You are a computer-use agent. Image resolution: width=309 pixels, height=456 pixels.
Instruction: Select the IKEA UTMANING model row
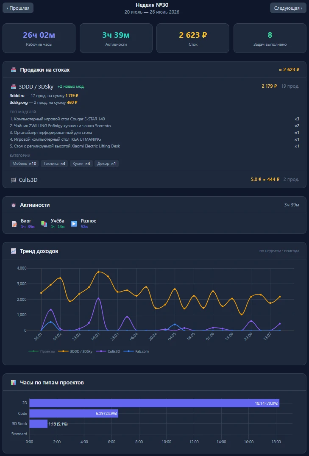pos(154,139)
